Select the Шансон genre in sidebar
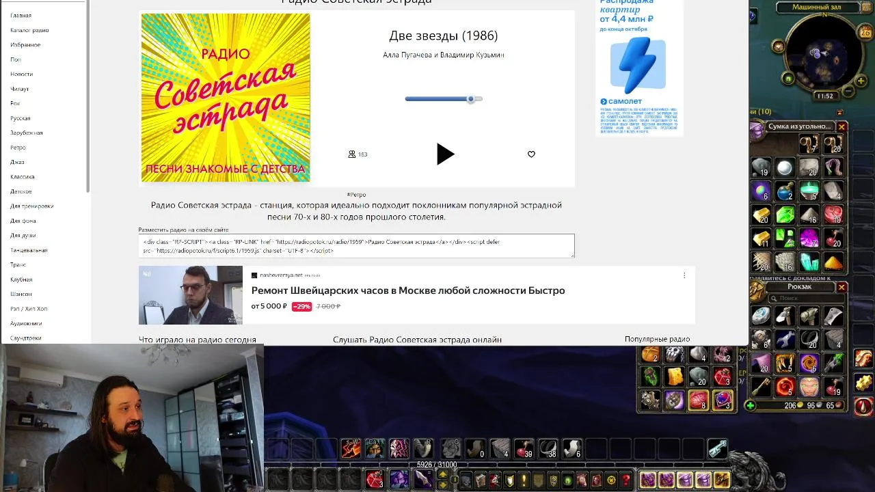The width and height of the screenshot is (875, 492). pos(21,294)
